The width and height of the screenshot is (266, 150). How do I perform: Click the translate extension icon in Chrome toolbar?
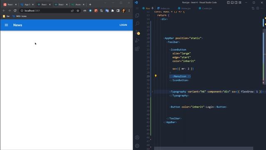107,11
